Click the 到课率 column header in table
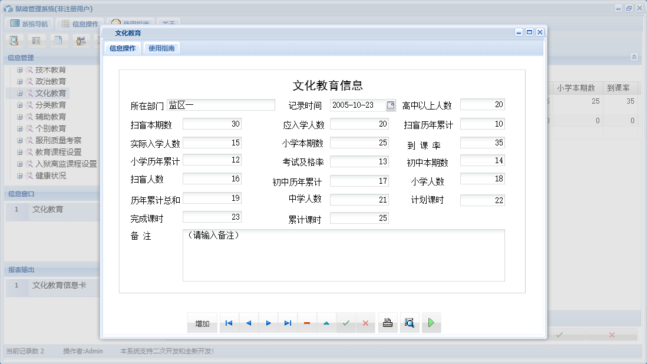The width and height of the screenshot is (647, 364). point(619,88)
